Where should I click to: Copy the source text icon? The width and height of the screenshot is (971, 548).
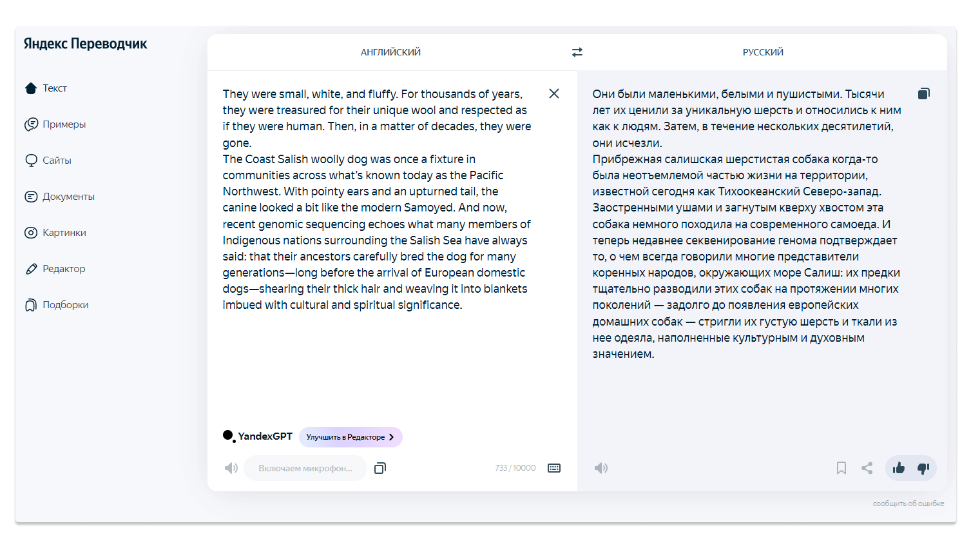pos(380,468)
